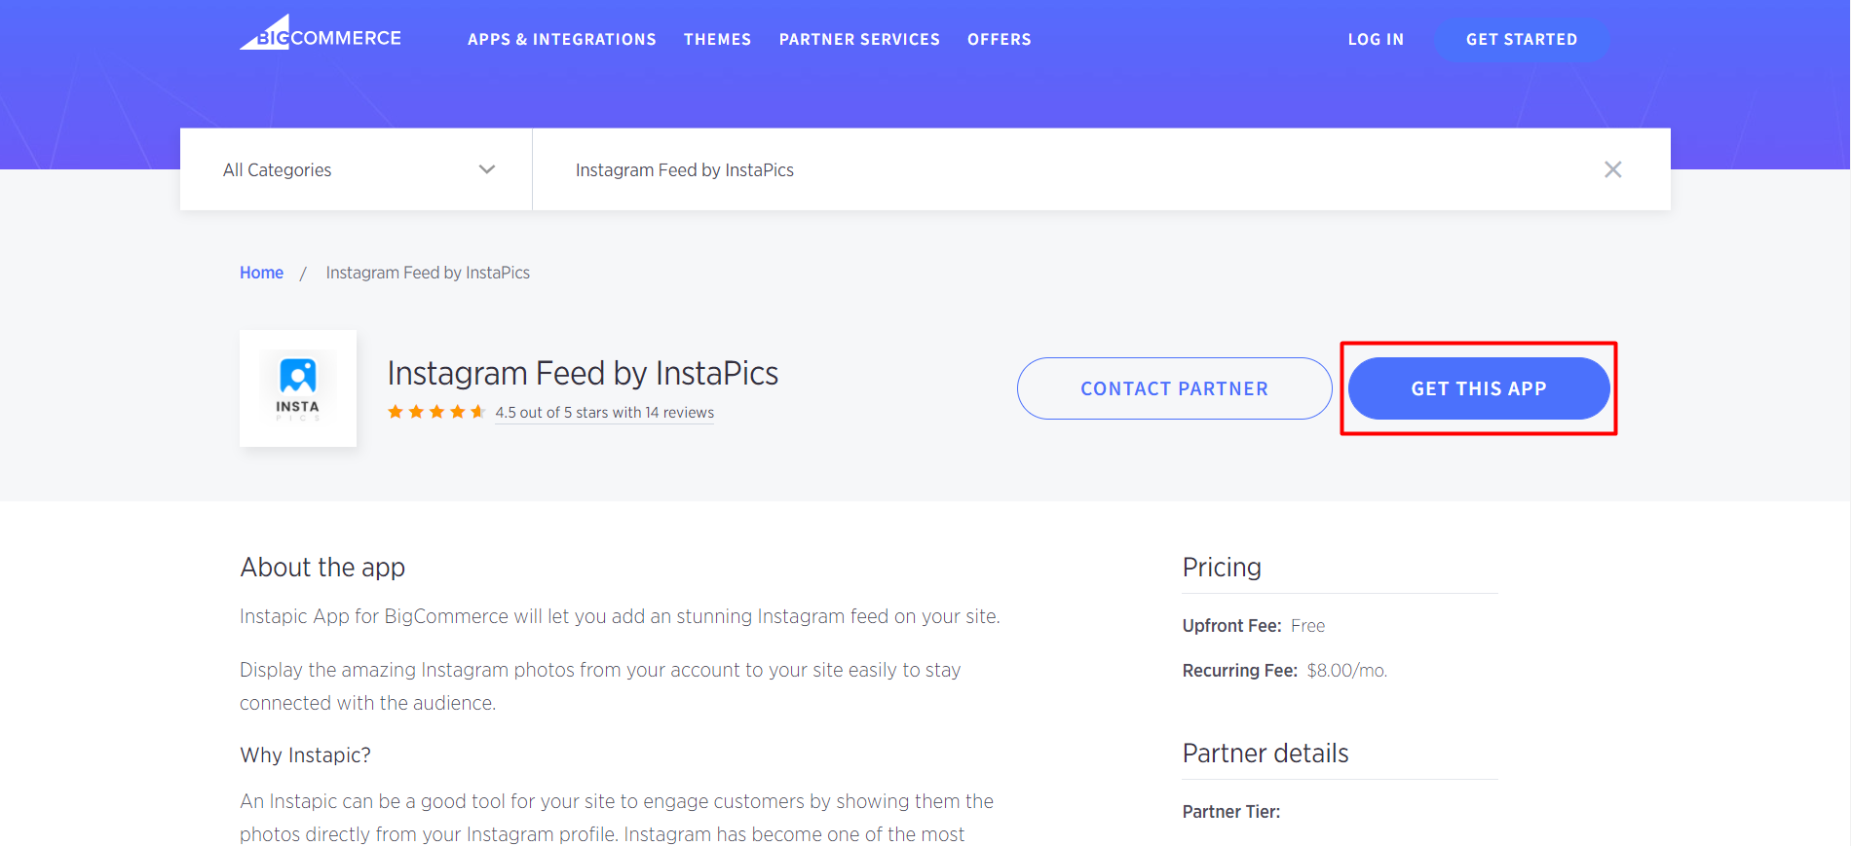Image resolution: width=1851 pixels, height=846 pixels.
Task: Click the Pricing heading
Action: [x=1222, y=567]
